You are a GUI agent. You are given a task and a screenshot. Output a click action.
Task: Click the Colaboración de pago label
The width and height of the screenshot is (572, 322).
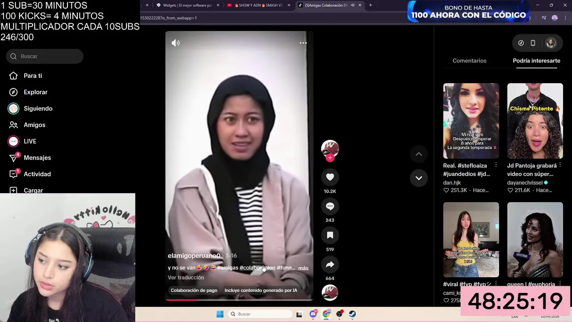pyautogui.click(x=194, y=290)
